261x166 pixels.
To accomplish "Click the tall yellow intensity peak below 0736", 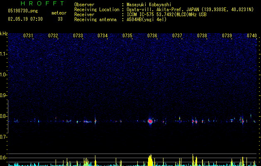I will click(x=150, y=160).
